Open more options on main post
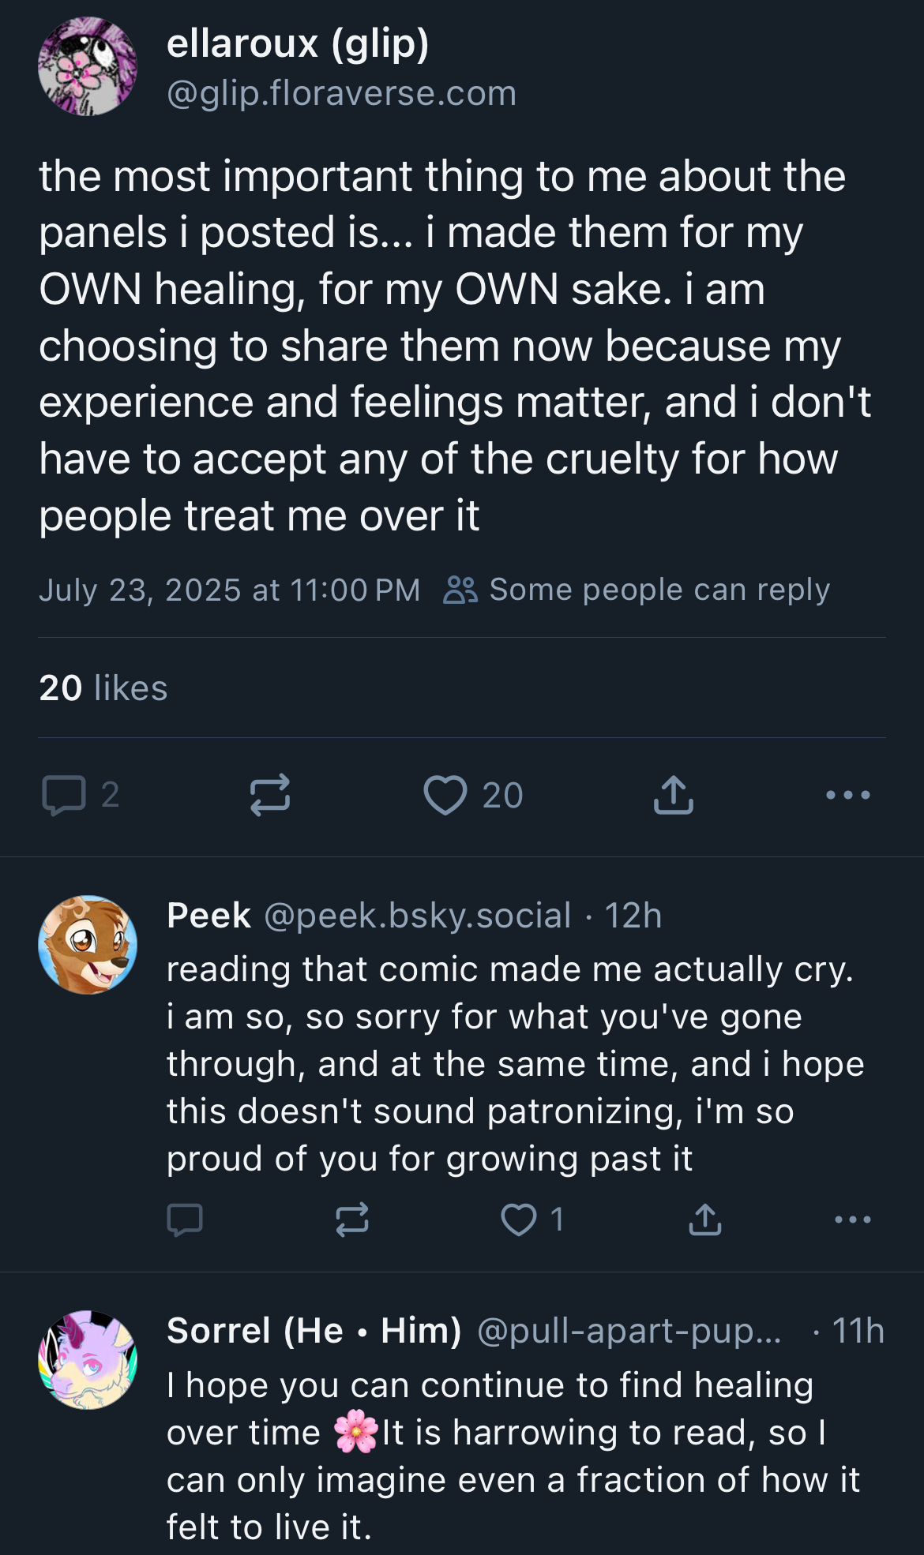The width and height of the screenshot is (924, 1555). click(x=848, y=795)
